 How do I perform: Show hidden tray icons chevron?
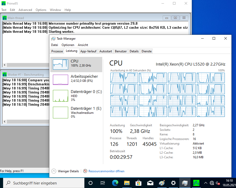click(x=205, y=183)
